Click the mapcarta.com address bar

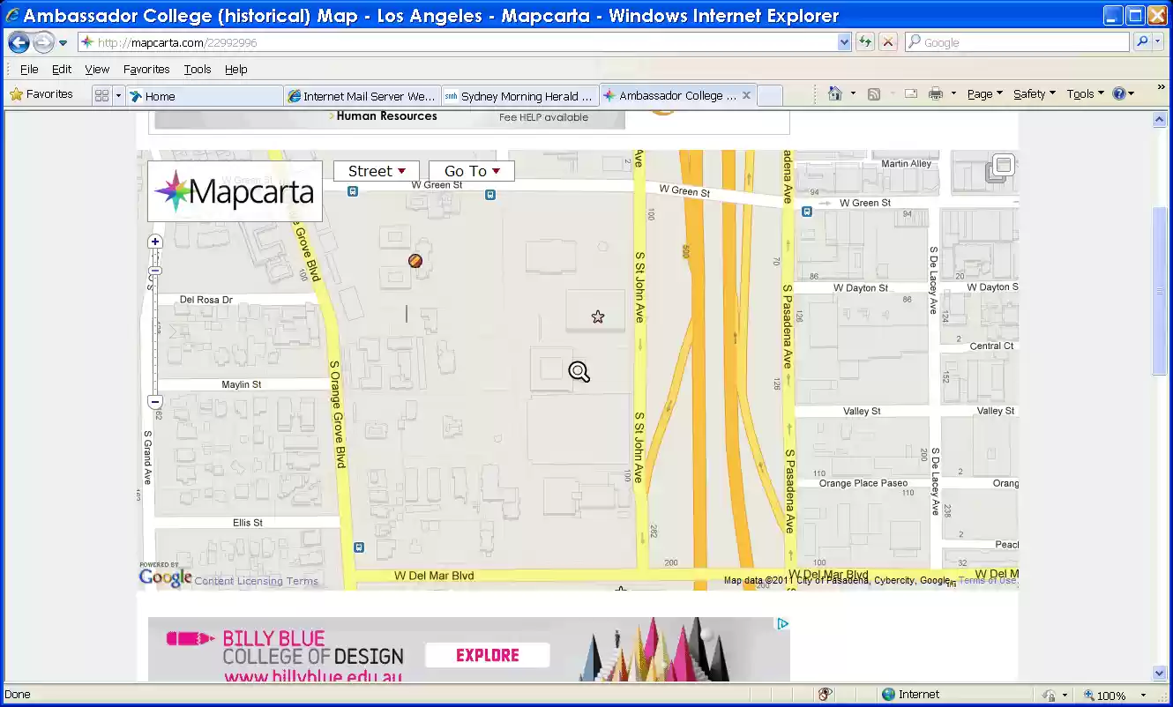point(457,42)
